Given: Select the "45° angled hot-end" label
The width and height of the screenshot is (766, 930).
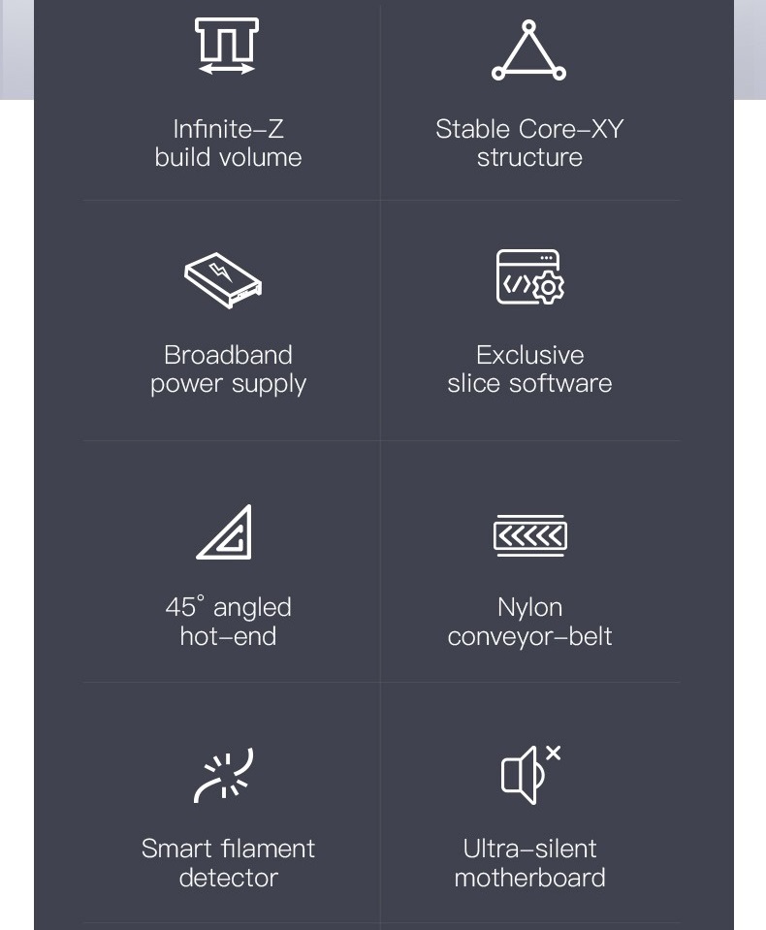Looking at the screenshot, I should [x=228, y=621].
